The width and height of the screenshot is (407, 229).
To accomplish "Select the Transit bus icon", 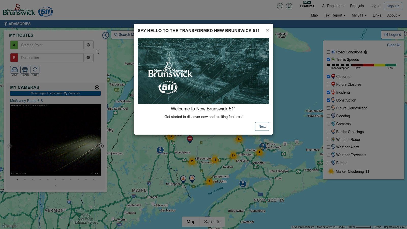I will click(25, 70).
